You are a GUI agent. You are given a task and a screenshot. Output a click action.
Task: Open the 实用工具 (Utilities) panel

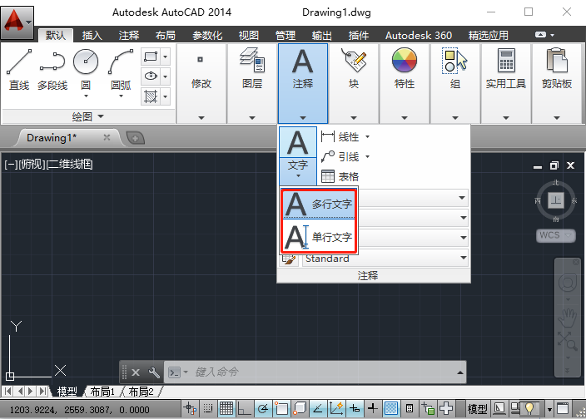(x=505, y=83)
